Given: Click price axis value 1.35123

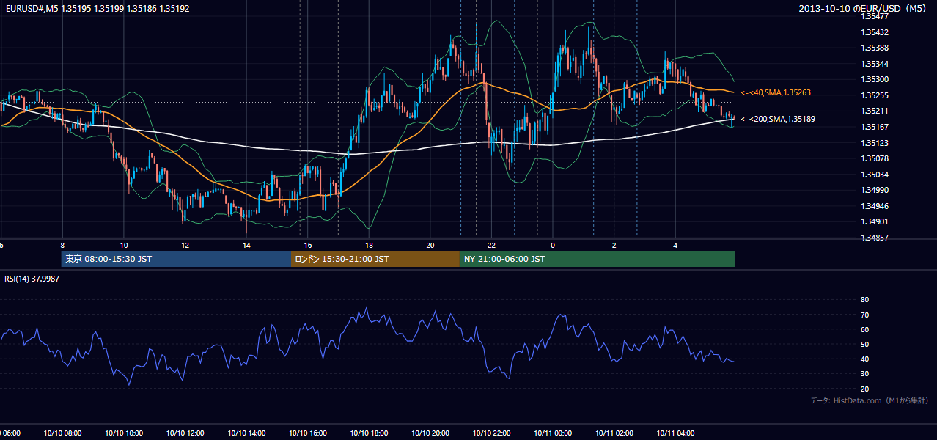Looking at the screenshot, I should tap(875, 143).
